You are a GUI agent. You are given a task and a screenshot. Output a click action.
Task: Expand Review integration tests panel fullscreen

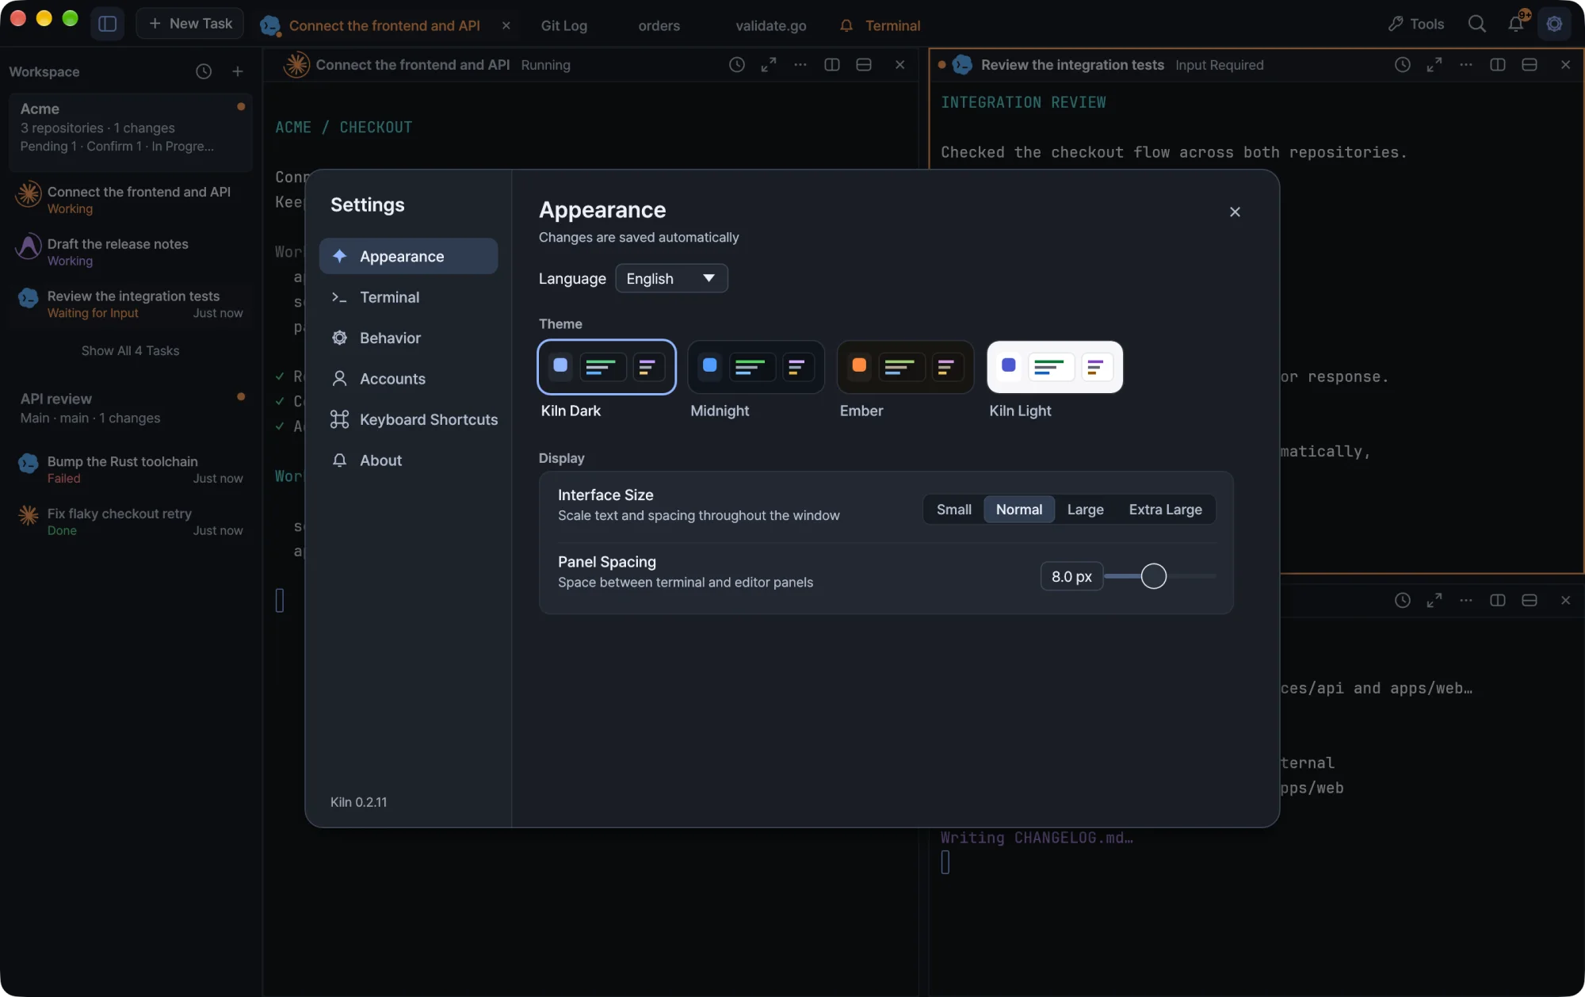(1434, 65)
